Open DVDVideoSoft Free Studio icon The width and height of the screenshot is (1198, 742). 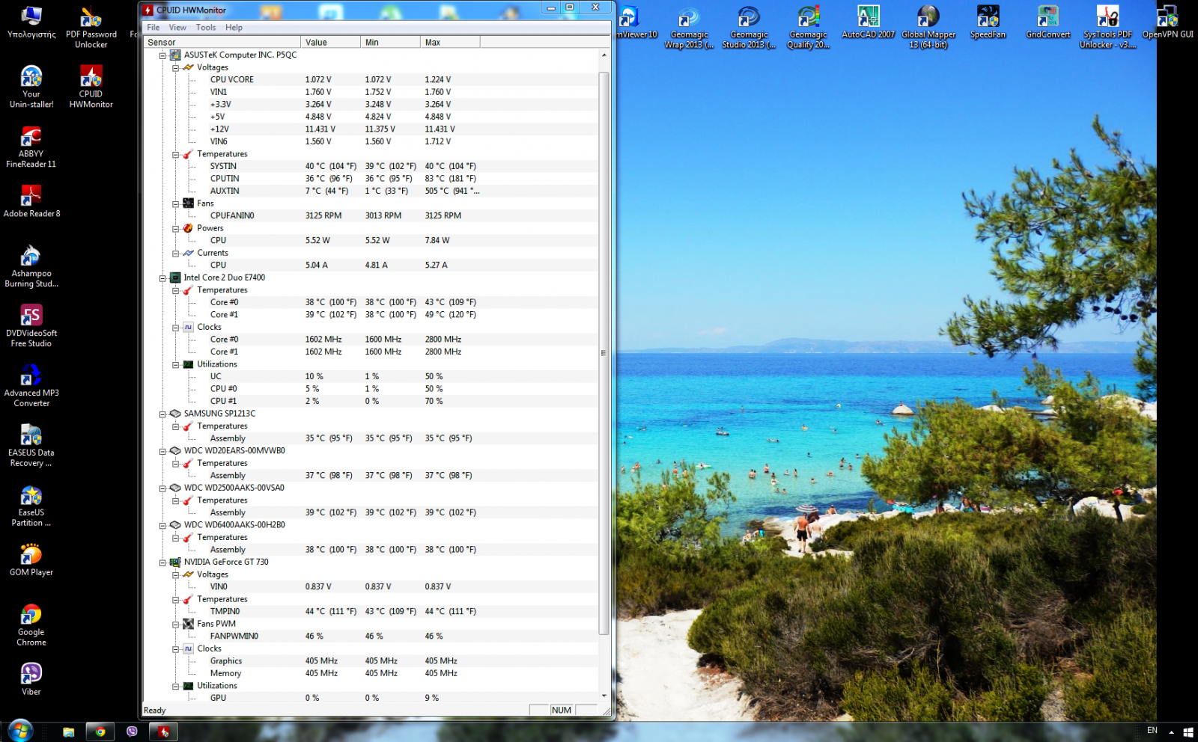pos(31,327)
